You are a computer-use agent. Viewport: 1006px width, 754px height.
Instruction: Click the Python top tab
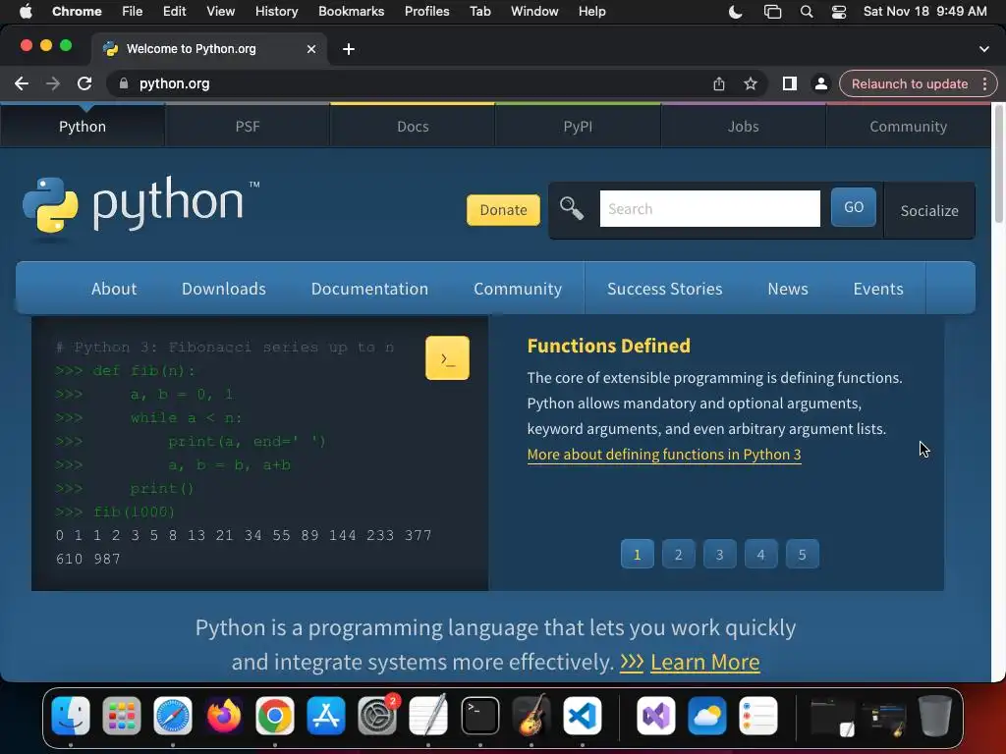coord(83,127)
